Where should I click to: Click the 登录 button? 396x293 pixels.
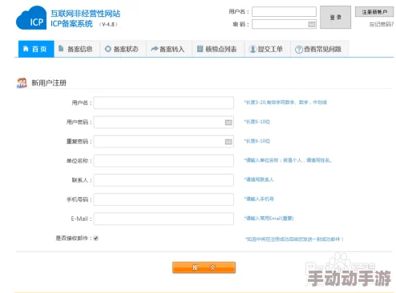pyautogui.click(x=335, y=18)
